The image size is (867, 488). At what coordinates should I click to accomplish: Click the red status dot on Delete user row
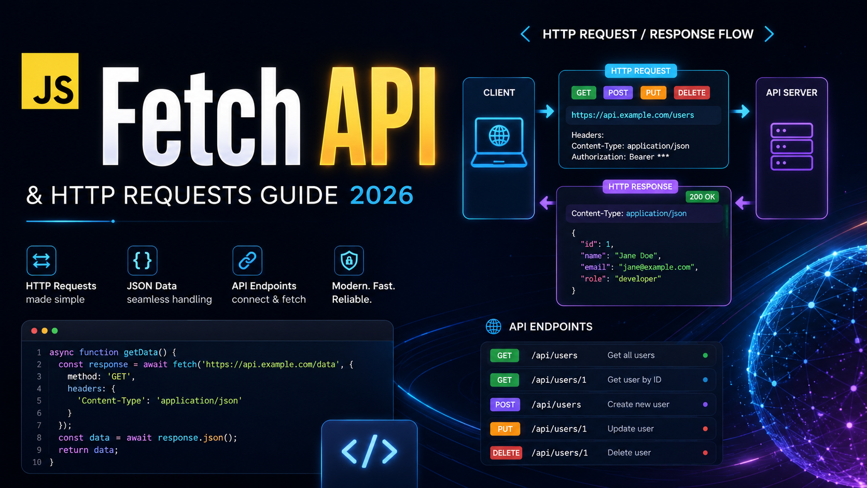point(705,453)
